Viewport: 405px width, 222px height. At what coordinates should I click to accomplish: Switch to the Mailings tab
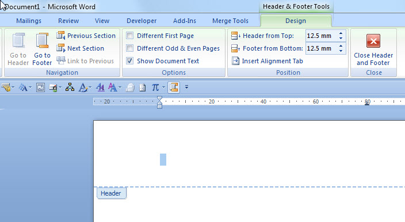[x=29, y=21]
